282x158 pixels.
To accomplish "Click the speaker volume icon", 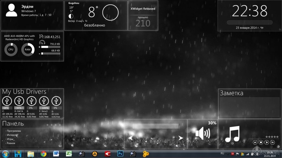I will (x=202, y=134).
